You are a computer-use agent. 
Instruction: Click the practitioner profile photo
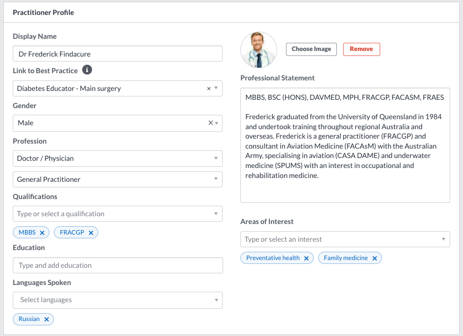(x=259, y=50)
